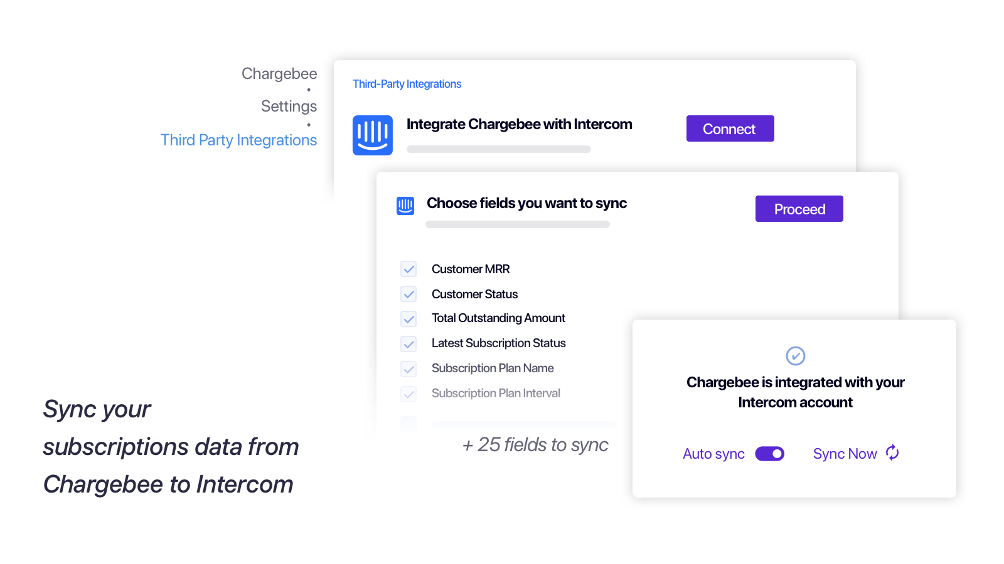Click the Sync Now refresh arrows icon
This screenshot has height=564, width=1004.
tap(892, 453)
